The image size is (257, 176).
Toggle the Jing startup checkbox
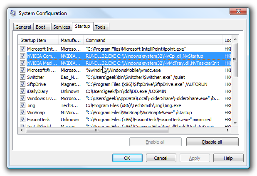pos(22,105)
